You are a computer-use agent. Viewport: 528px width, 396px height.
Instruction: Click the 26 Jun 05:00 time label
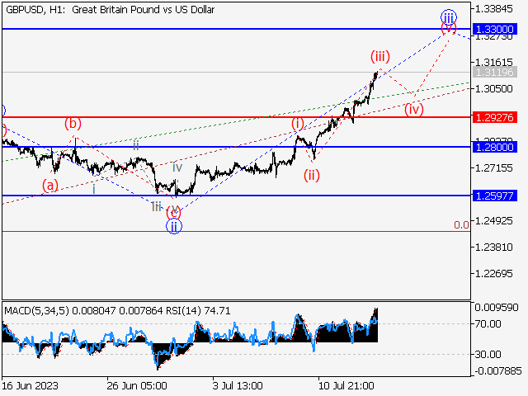(137, 385)
